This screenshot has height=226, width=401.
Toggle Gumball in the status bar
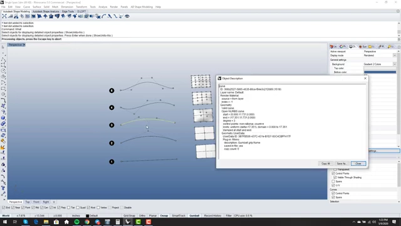194,216
